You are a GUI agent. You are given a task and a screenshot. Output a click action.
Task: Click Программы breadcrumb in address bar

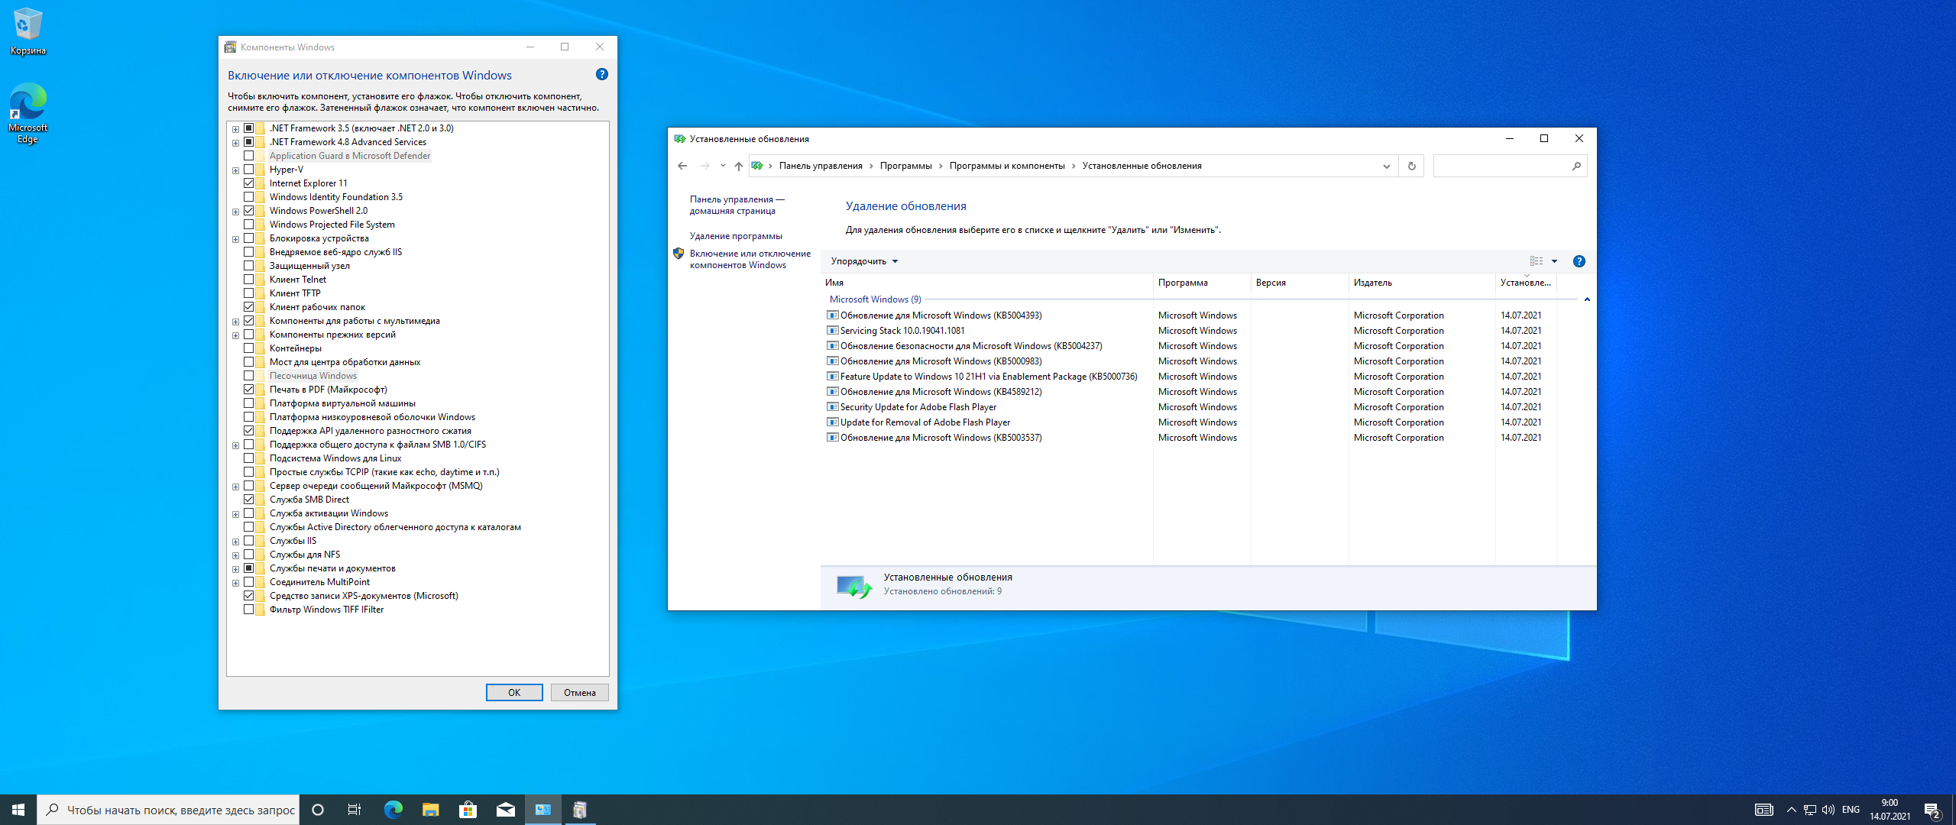click(905, 166)
